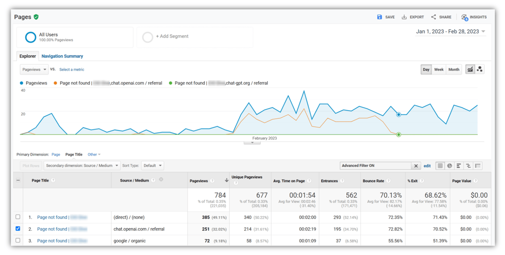The image size is (505, 255).
Task: Switch to the Navigation Summary tab
Action: click(x=62, y=56)
